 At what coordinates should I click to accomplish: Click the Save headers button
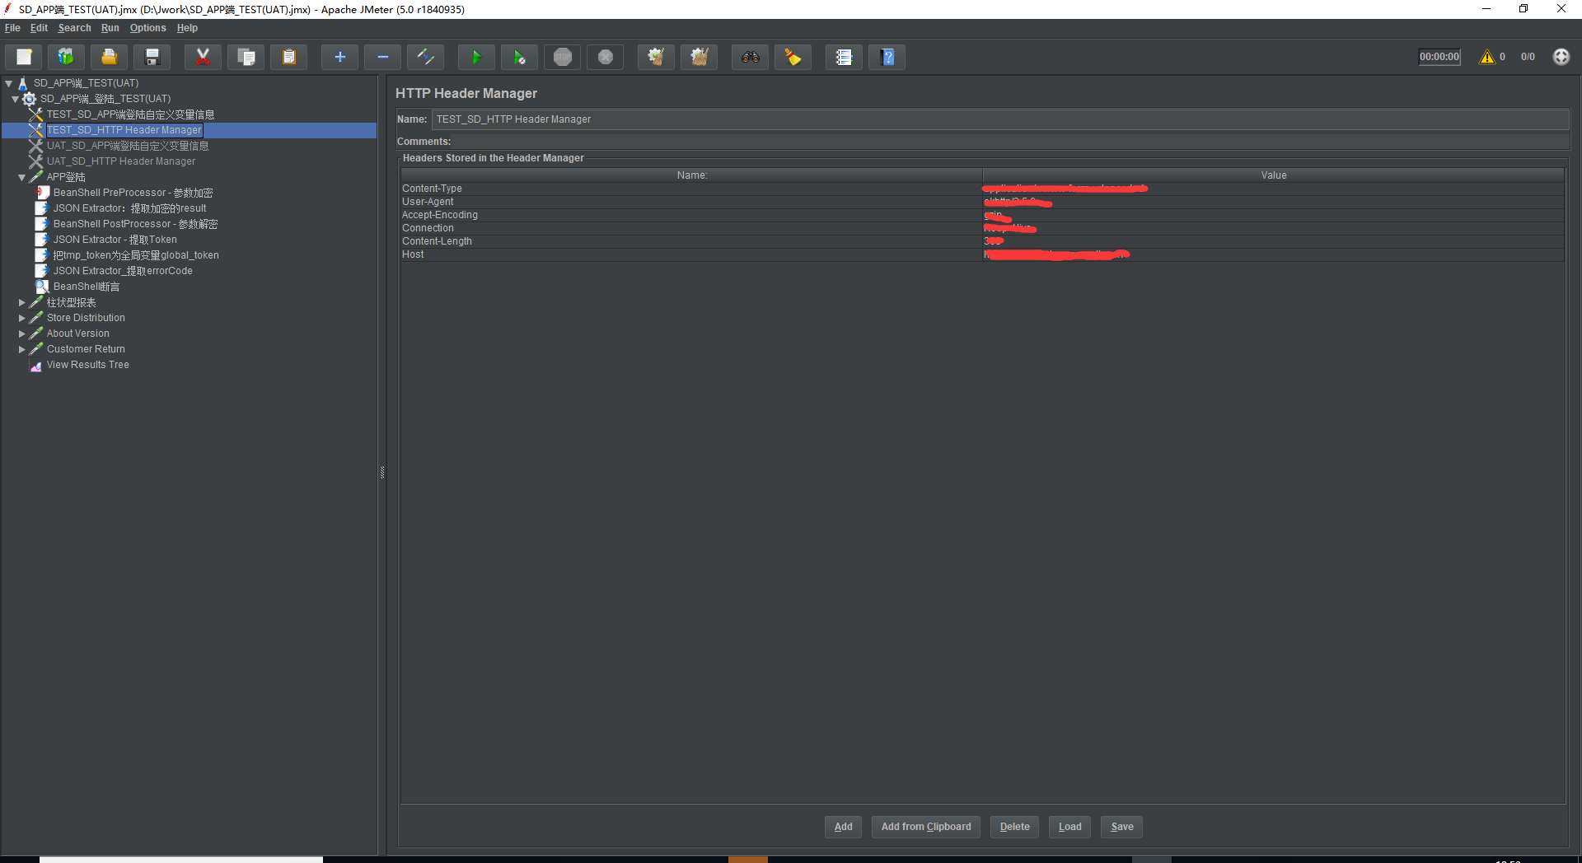(1121, 827)
